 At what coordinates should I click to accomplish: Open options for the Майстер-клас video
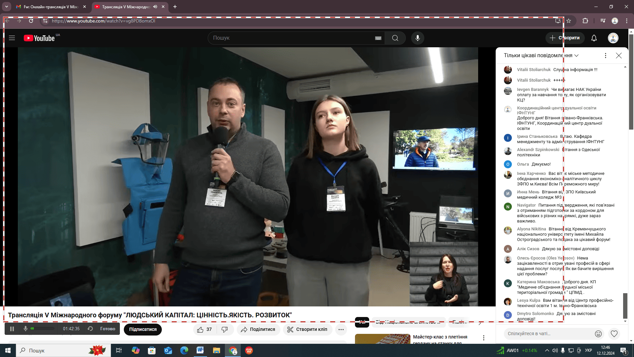point(484,338)
